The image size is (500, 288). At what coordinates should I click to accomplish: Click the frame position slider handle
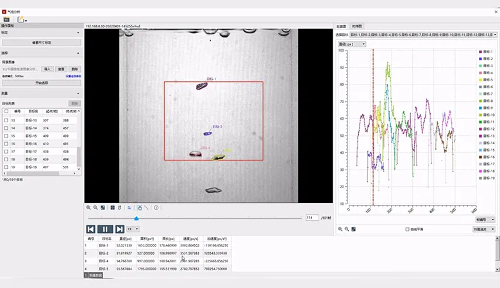[136, 218]
